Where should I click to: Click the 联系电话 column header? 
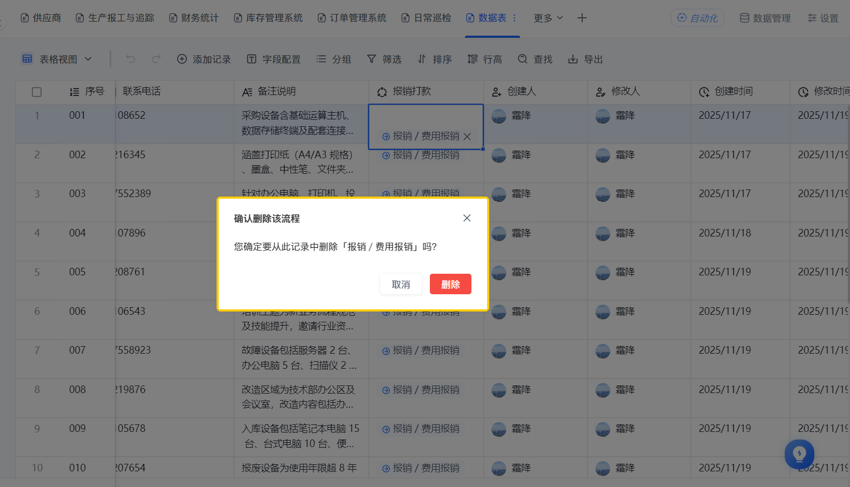(x=174, y=92)
